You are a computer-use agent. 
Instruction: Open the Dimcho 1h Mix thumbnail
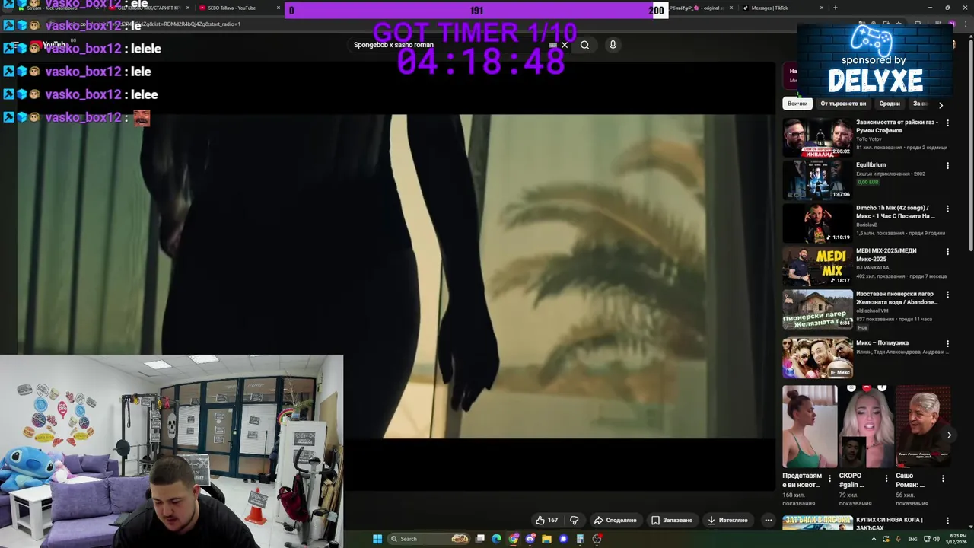click(x=818, y=223)
